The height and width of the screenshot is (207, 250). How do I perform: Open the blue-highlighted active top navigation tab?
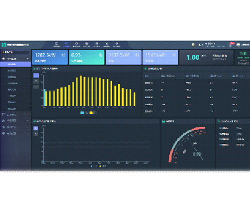point(66,45)
